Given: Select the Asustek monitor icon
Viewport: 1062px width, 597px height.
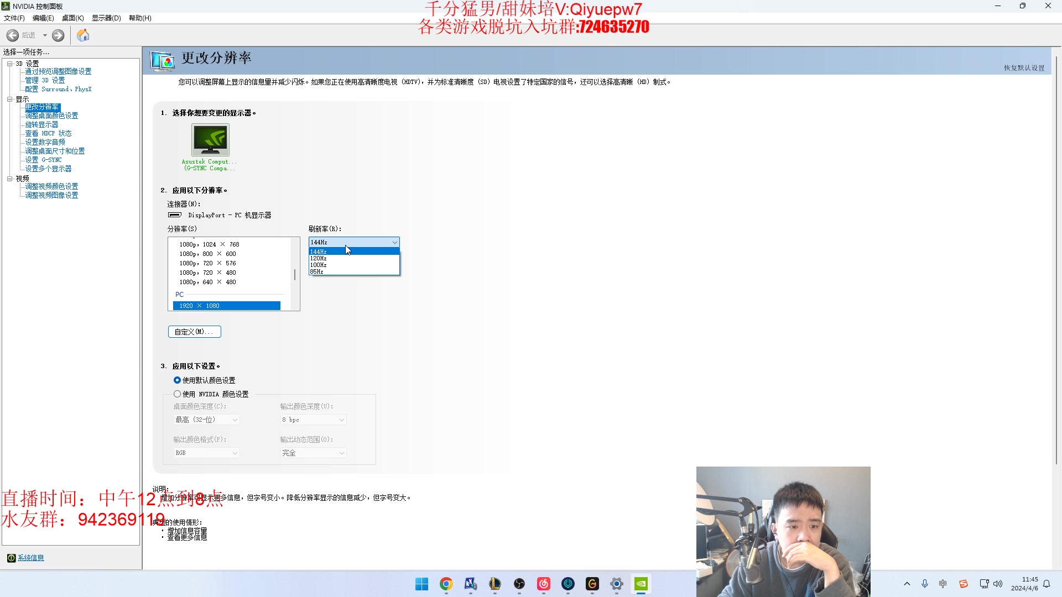Looking at the screenshot, I should 210,140.
